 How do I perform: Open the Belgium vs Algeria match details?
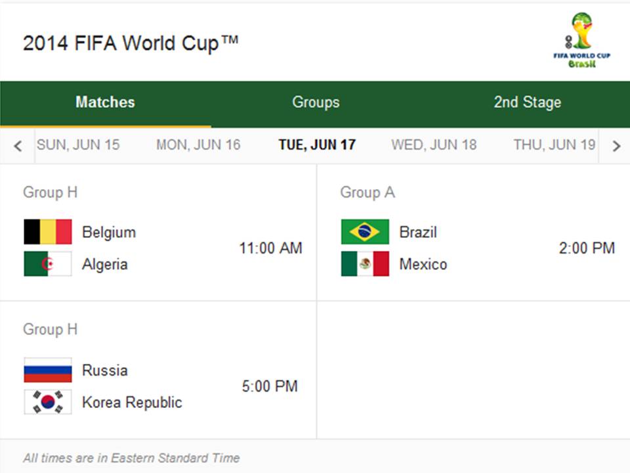[157, 248]
